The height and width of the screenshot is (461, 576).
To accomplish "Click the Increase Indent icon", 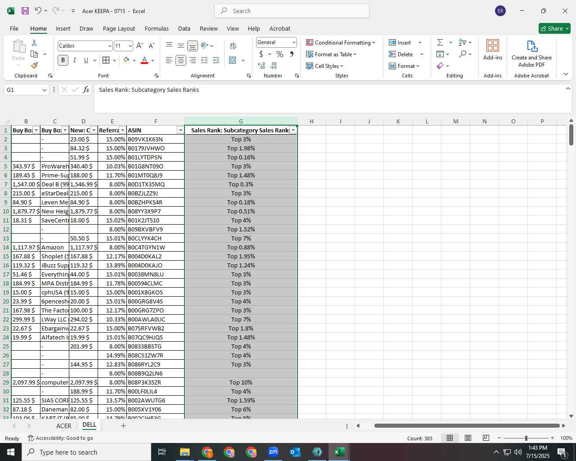I will click(216, 60).
